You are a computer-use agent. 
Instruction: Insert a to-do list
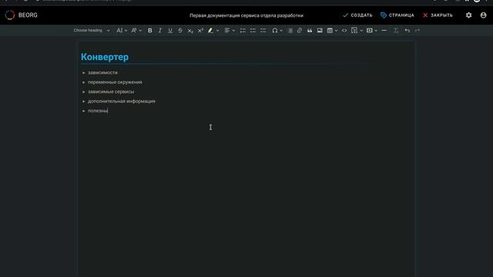[263, 31]
